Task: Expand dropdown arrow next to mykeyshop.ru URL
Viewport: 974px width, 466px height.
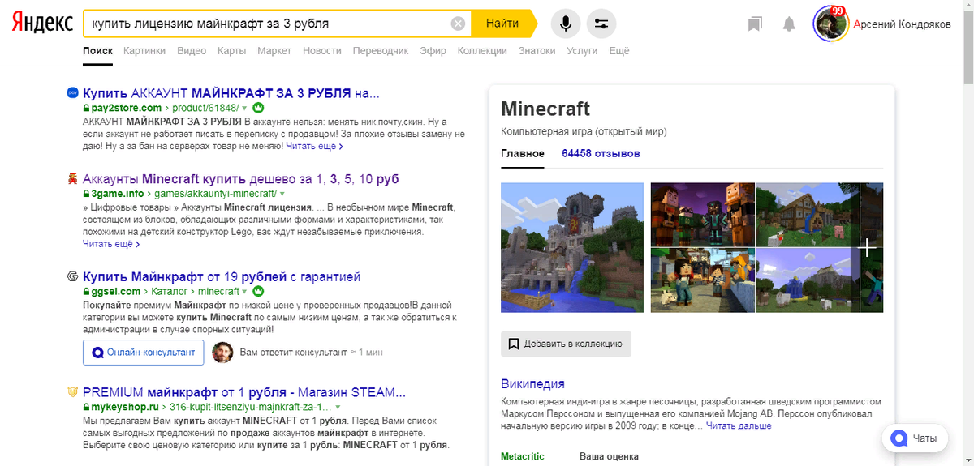Action: pyautogui.click(x=338, y=408)
